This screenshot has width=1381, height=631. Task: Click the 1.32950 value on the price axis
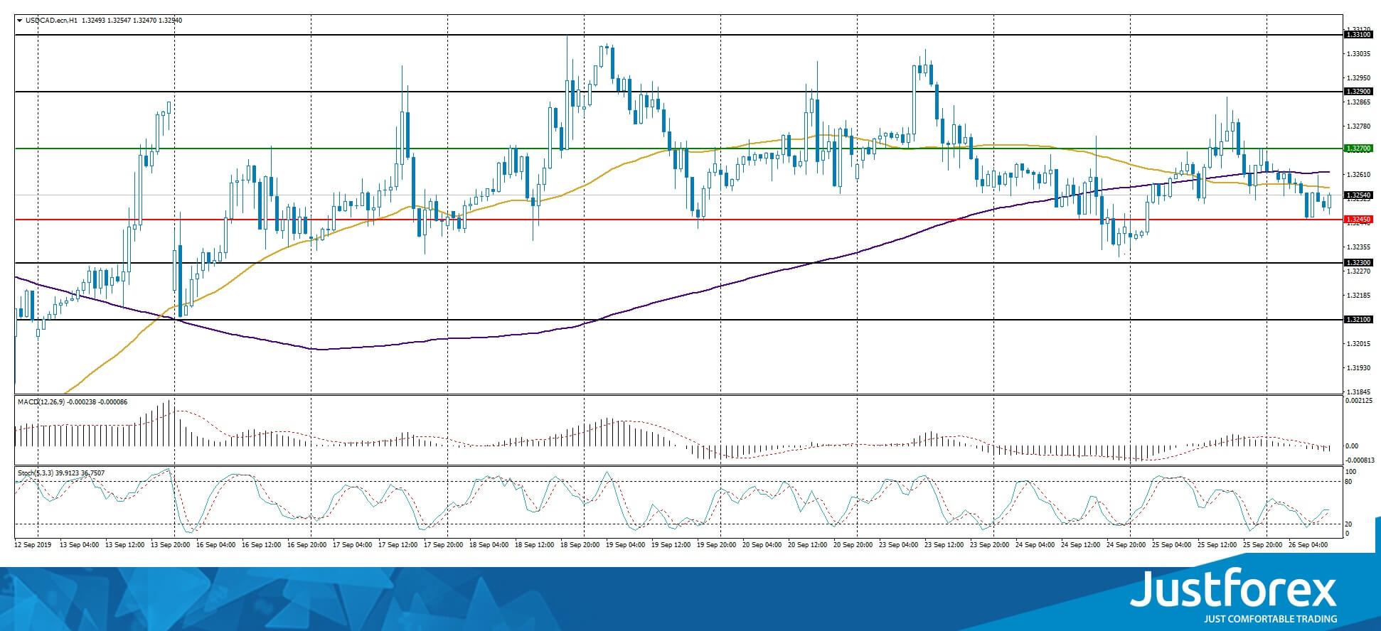pyautogui.click(x=1359, y=78)
